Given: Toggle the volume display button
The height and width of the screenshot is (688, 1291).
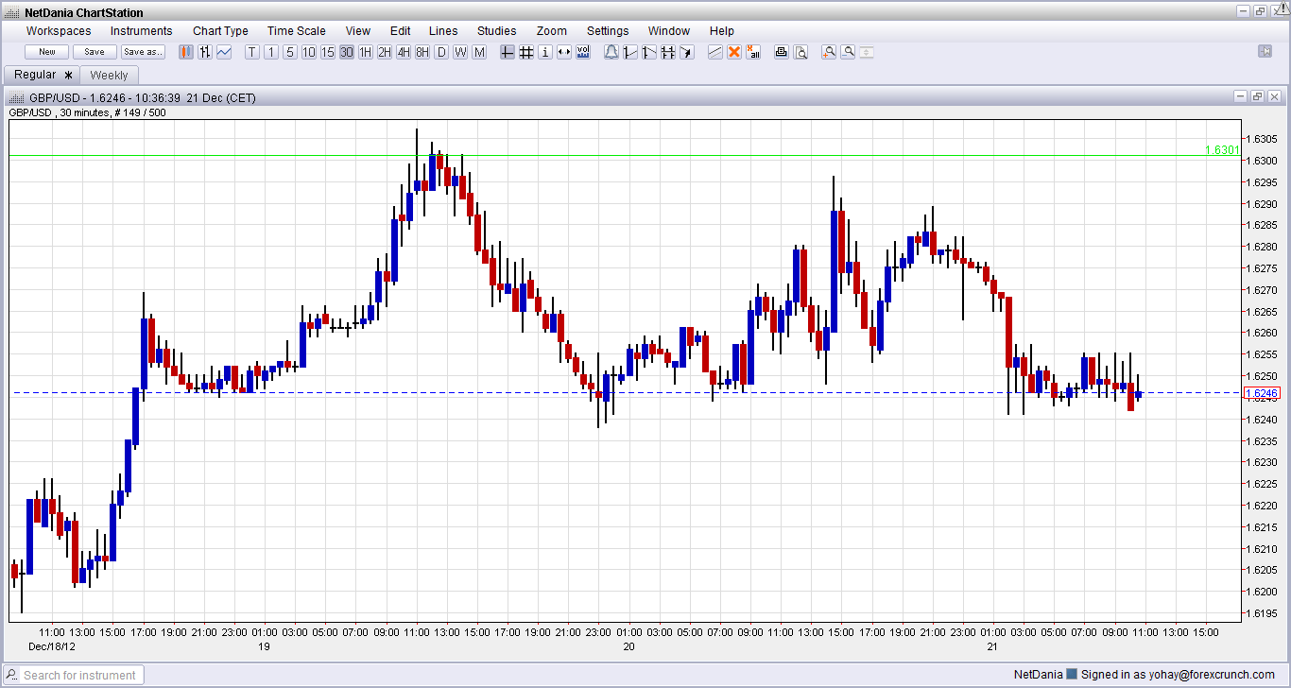Looking at the screenshot, I should point(583,52).
